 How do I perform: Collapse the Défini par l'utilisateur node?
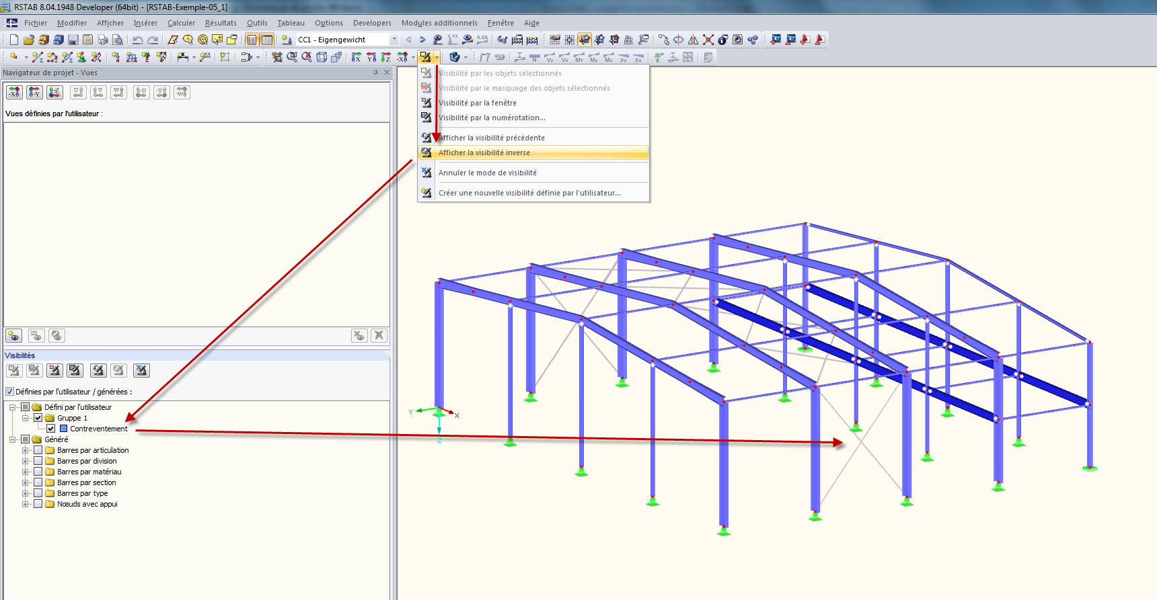coord(13,407)
